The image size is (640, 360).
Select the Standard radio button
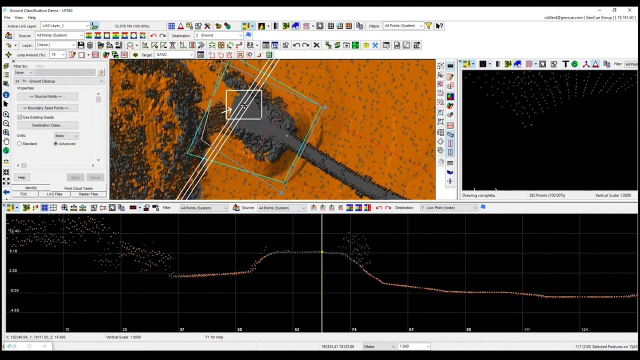click(x=19, y=144)
